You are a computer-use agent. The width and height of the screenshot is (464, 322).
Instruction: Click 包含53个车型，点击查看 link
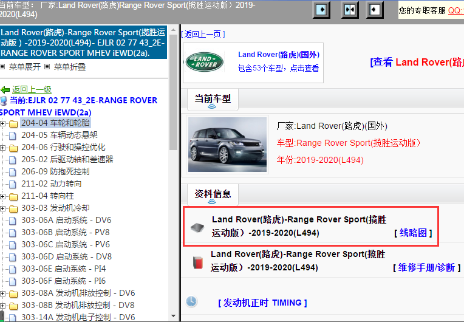coord(278,68)
